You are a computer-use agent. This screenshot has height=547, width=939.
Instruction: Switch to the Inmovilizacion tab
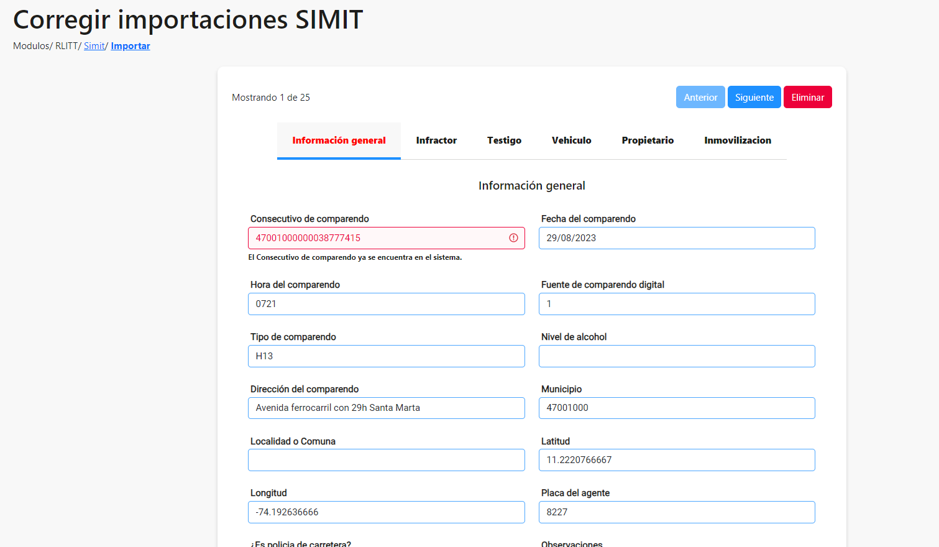coord(738,140)
